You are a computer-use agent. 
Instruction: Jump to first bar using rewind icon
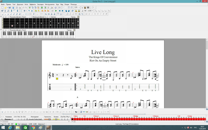click(60, 11)
